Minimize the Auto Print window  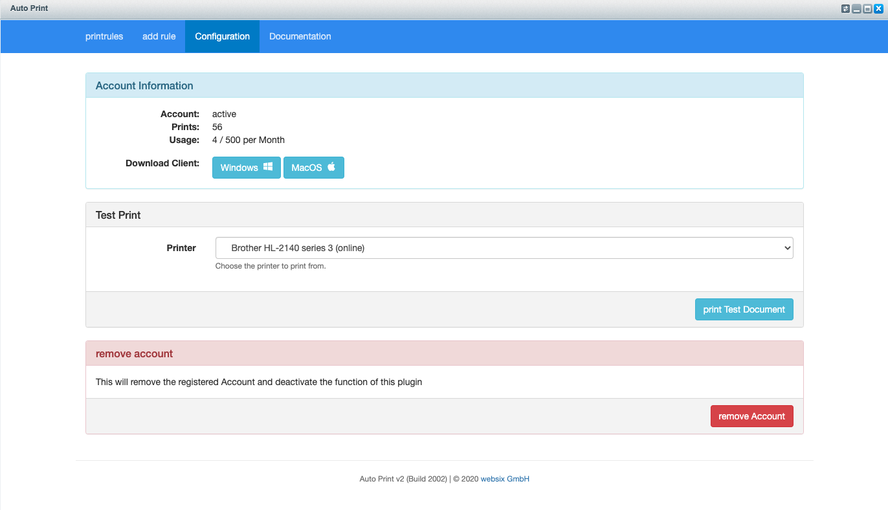(856, 8)
